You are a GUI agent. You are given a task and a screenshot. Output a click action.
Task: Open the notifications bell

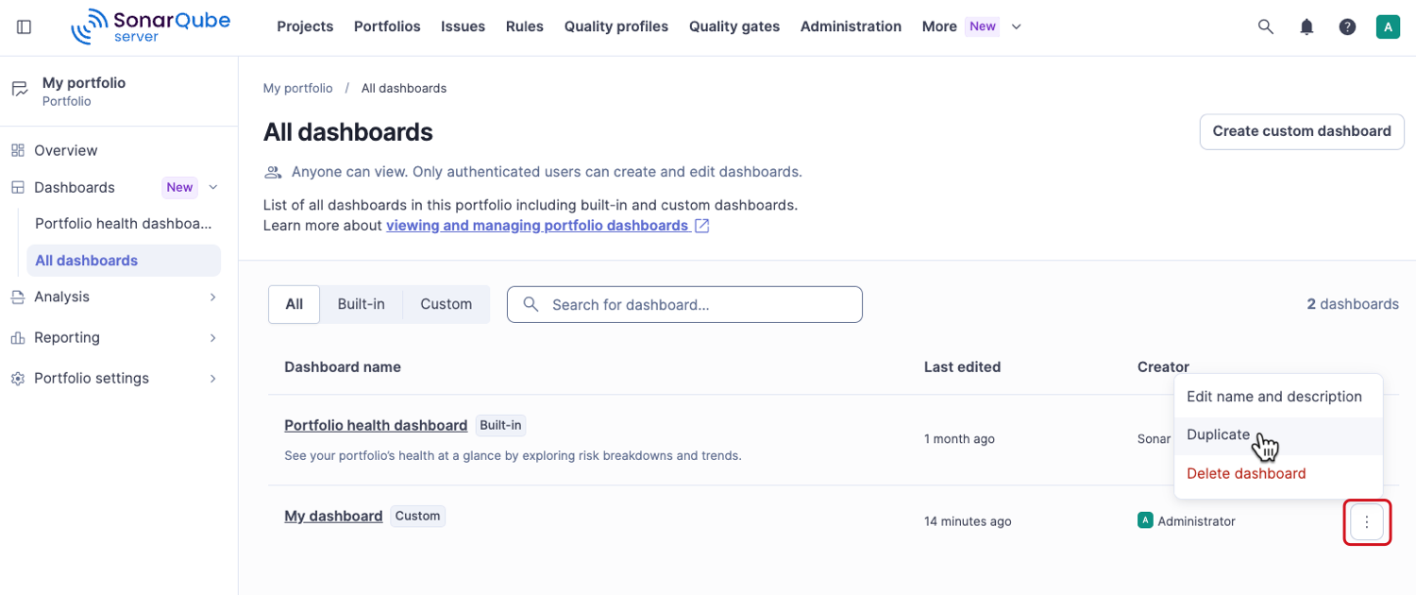[1306, 26]
